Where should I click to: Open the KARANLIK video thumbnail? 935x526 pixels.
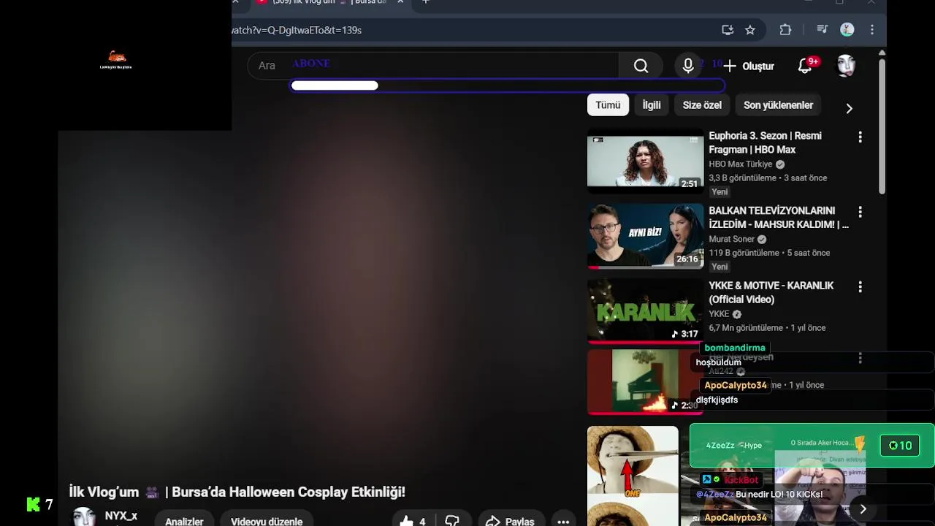(646, 311)
